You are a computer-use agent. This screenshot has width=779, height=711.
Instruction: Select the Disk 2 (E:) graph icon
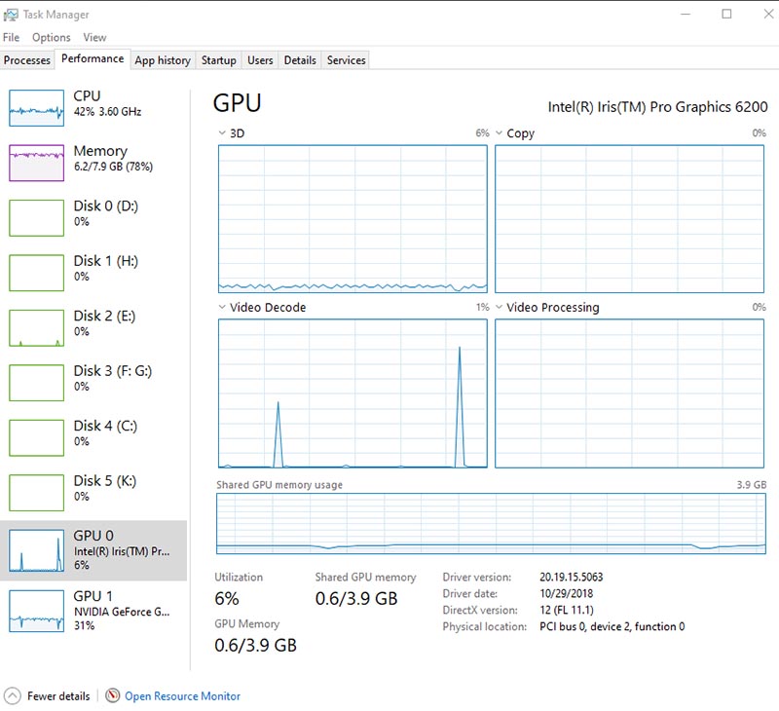tap(37, 328)
